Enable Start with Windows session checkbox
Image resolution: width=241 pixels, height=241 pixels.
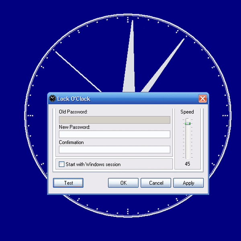point(61,164)
